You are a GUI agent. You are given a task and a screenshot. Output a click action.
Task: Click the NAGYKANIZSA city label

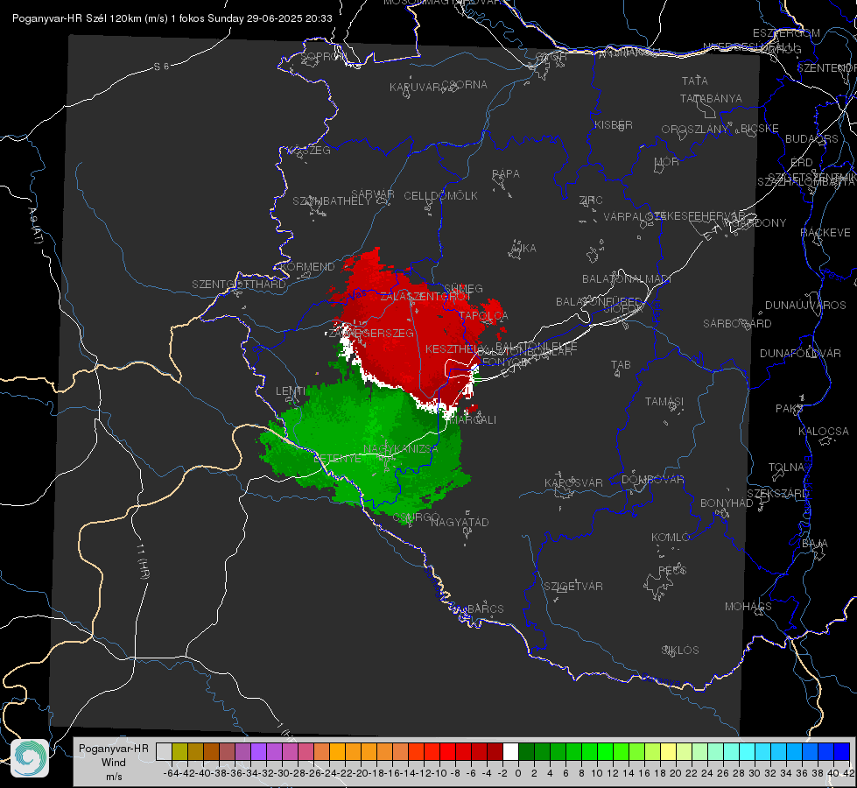401,449
